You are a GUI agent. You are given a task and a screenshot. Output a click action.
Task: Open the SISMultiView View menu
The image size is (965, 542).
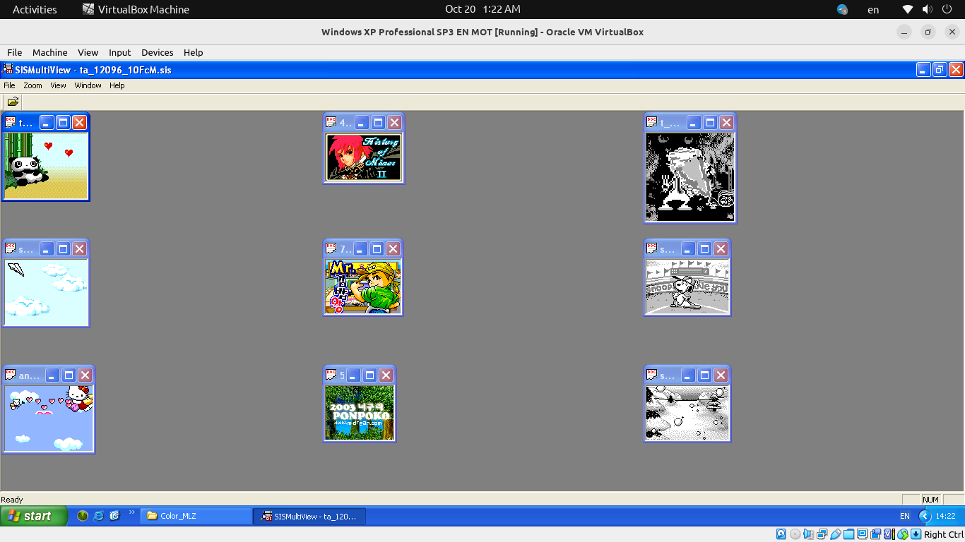coord(58,85)
